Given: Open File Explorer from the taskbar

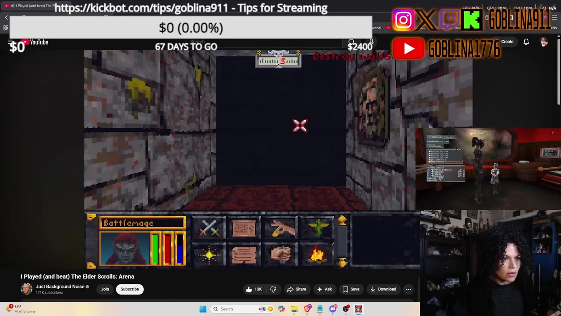Looking at the screenshot, I should pos(294,309).
